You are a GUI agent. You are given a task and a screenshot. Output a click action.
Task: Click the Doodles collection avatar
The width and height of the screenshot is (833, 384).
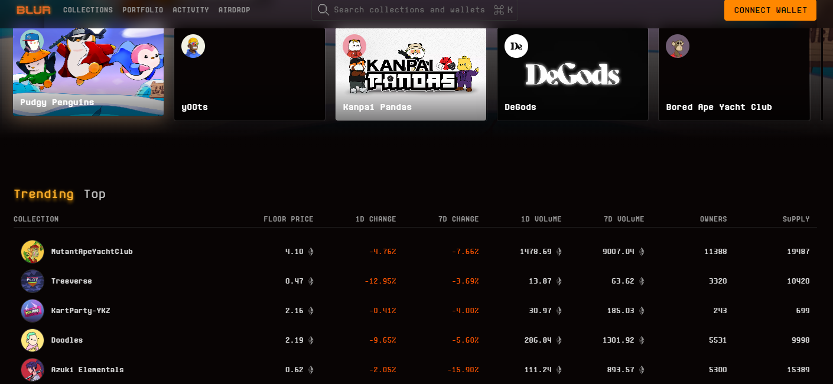[32, 340]
